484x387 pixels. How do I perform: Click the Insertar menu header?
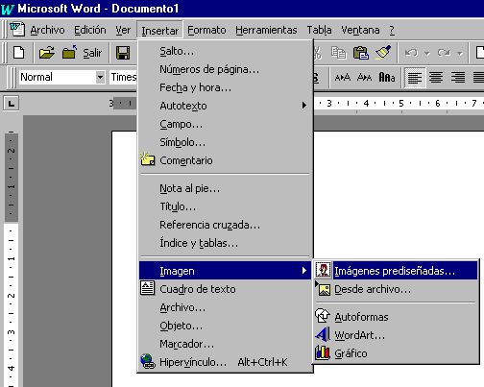(x=160, y=31)
